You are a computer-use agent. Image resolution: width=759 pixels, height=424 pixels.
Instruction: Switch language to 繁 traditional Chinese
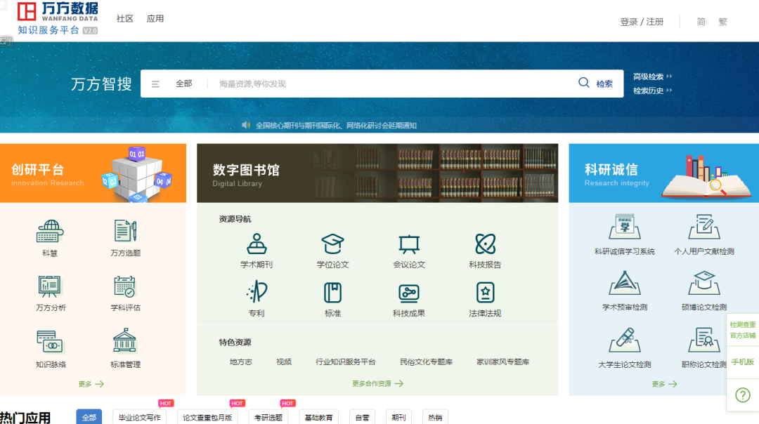pyautogui.click(x=722, y=22)
